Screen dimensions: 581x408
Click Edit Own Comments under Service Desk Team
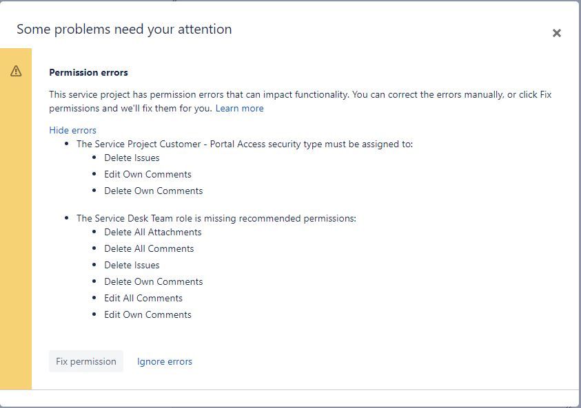pyautogui.click(x=147, y=315)
